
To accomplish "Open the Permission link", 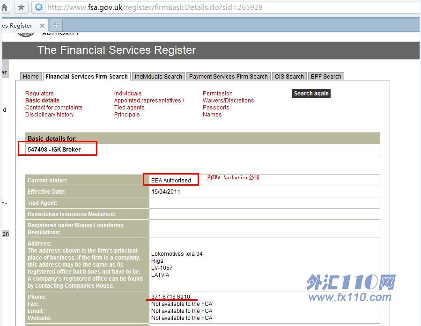I will tap(217, 93).
